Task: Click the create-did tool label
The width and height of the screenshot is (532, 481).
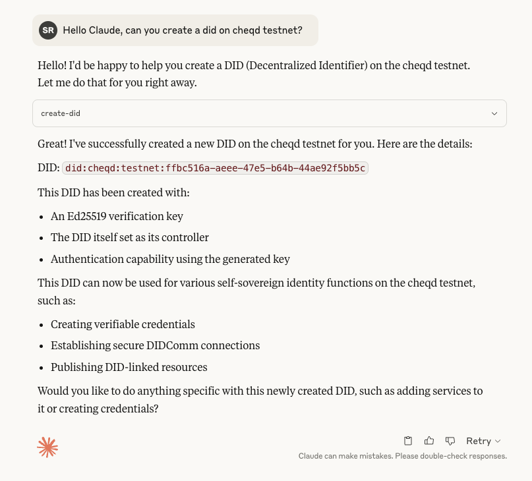Action: [61, 113]
